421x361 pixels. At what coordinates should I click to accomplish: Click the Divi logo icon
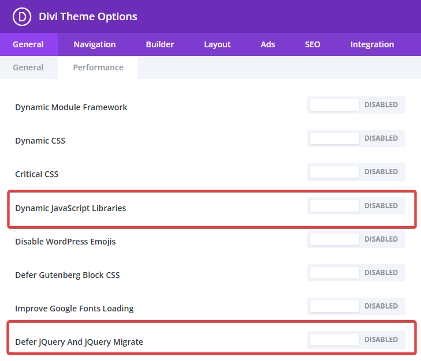(x=23, y=17)
